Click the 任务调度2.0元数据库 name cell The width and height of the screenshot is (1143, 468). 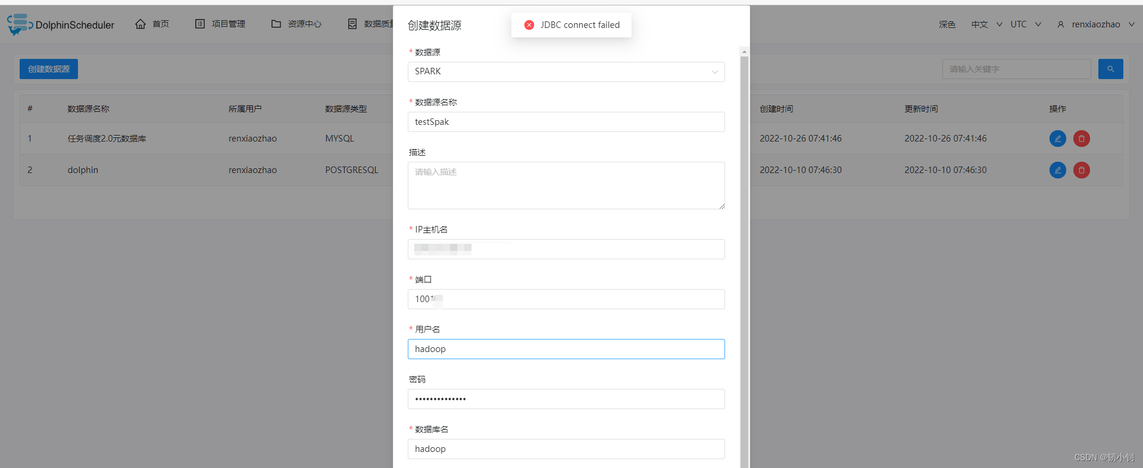tap(107, 139)
